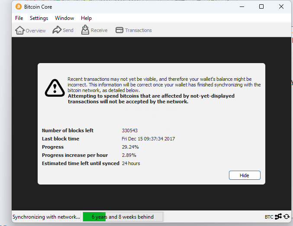The width and height of the screenshot is (293, 226).
Task: Click the 'Estimated time left until synced' label
Action: click(x=80, y=163)
